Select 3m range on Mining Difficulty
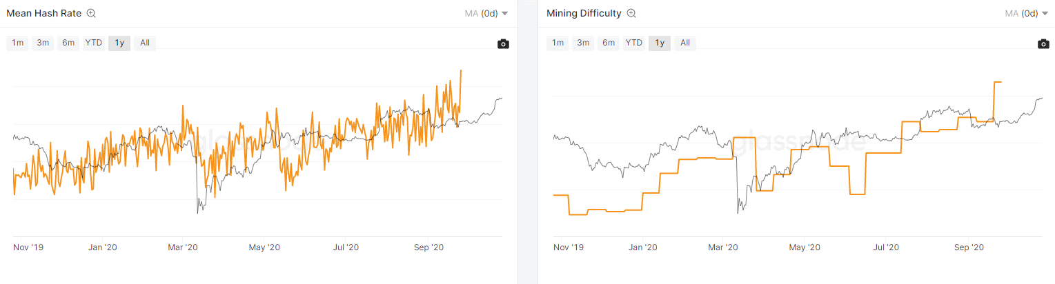This screenshot has height=284, width=1055. [583, 43]
